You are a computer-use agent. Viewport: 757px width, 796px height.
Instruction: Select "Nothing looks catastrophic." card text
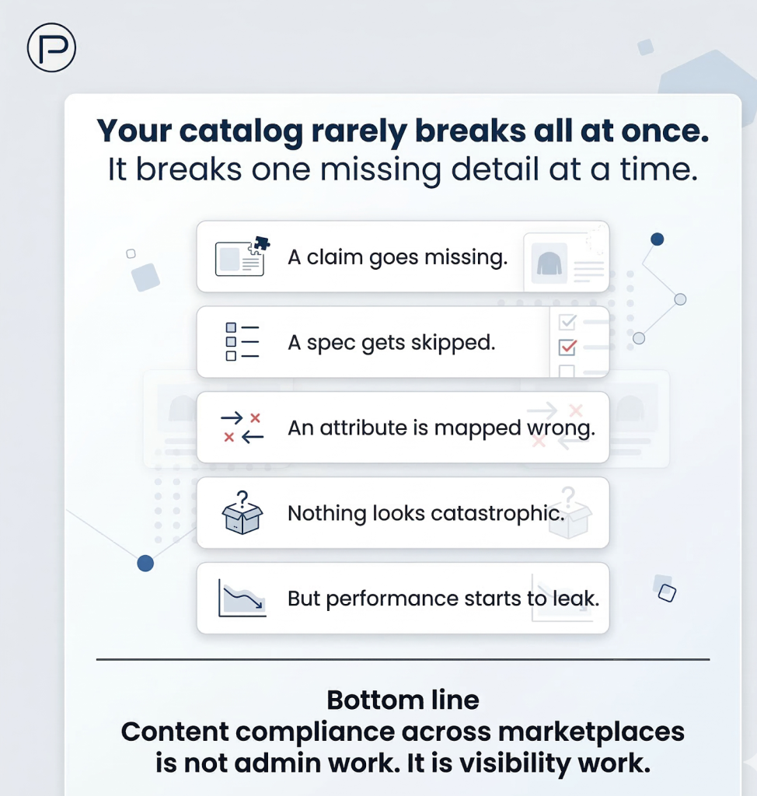(x=425, y=513)
